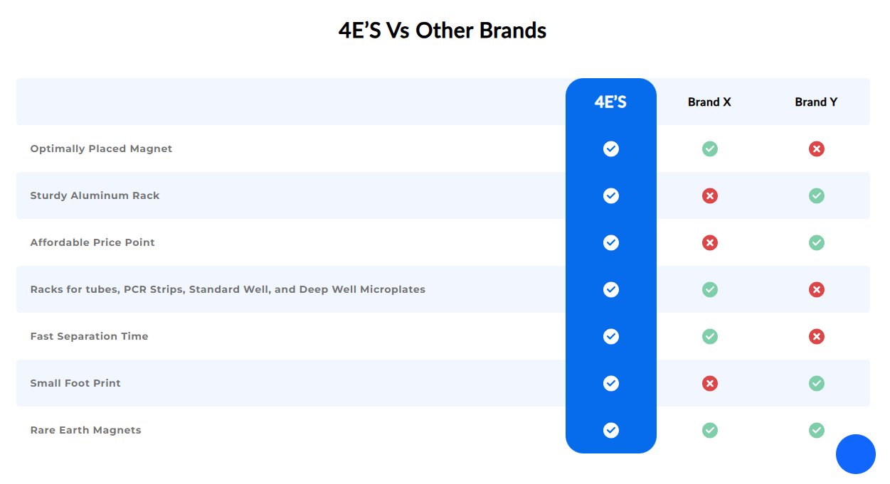Click Brand Y red cross in Racks for tubes row
Image resolution: width=890 pixels, height=484 pixels.
[x=817, y=289]
